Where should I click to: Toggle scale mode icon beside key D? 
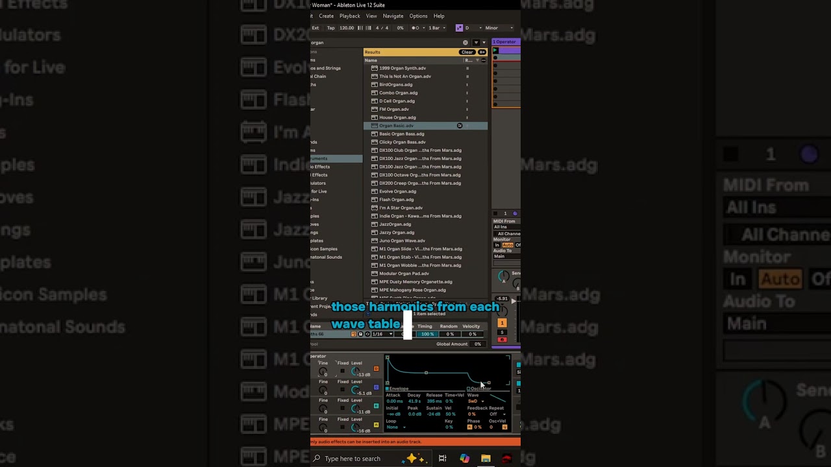[x=460, y=28]
